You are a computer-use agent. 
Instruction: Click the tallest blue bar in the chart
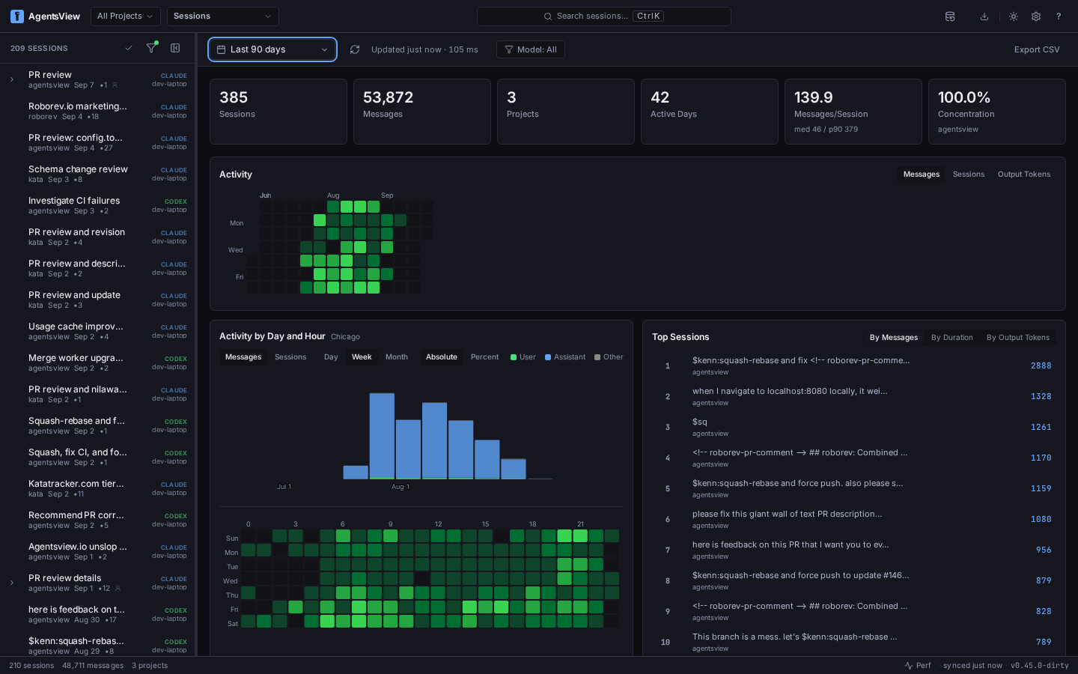[x=382, y=436]
